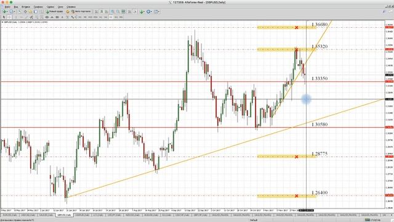The width and height of the screenshot is (394, 222).
Task: Open the Окно menu
Action: [60, 7]
